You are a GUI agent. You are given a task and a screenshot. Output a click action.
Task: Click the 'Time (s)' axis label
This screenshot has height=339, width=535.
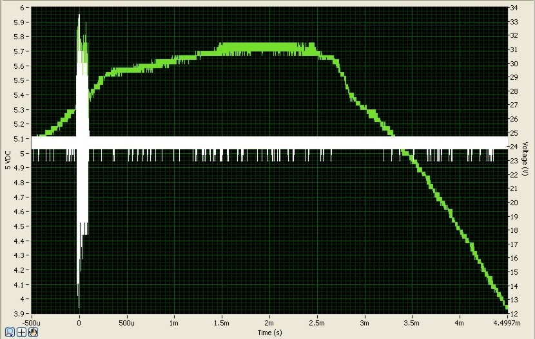tap(269, 333)
